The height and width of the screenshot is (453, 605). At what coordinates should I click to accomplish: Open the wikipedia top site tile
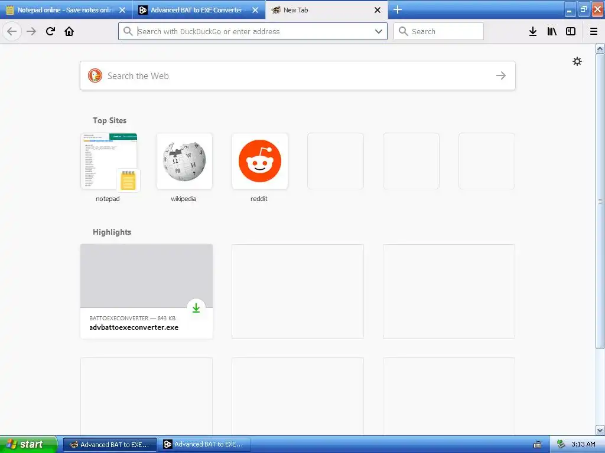pyautogui.click(x=184, y=161)
